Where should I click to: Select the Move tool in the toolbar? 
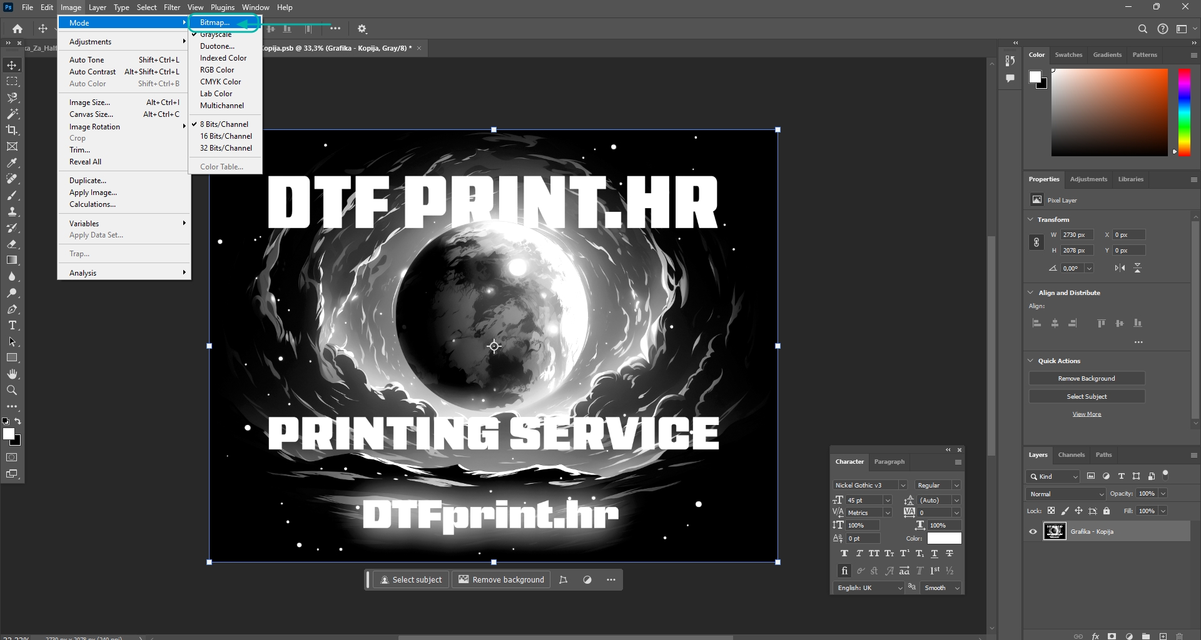[12, 65]
